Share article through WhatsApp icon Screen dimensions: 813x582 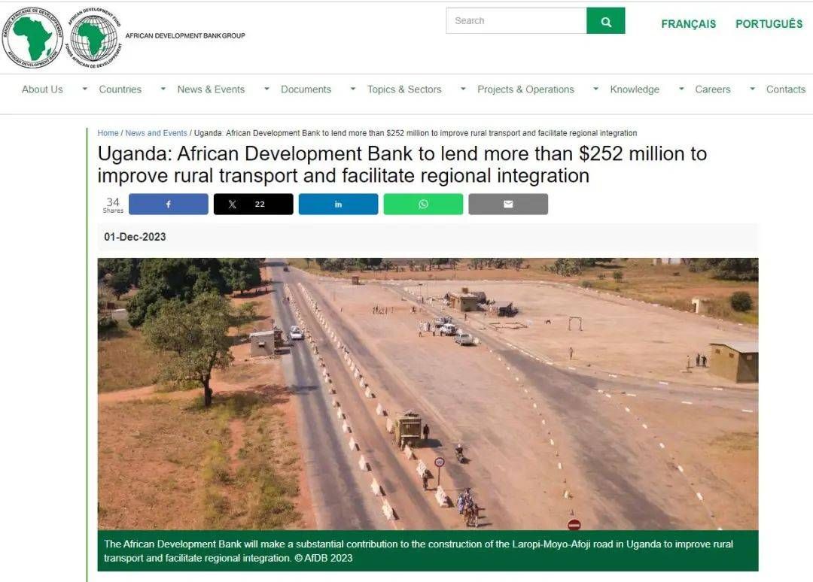click(x=423, y=204)
